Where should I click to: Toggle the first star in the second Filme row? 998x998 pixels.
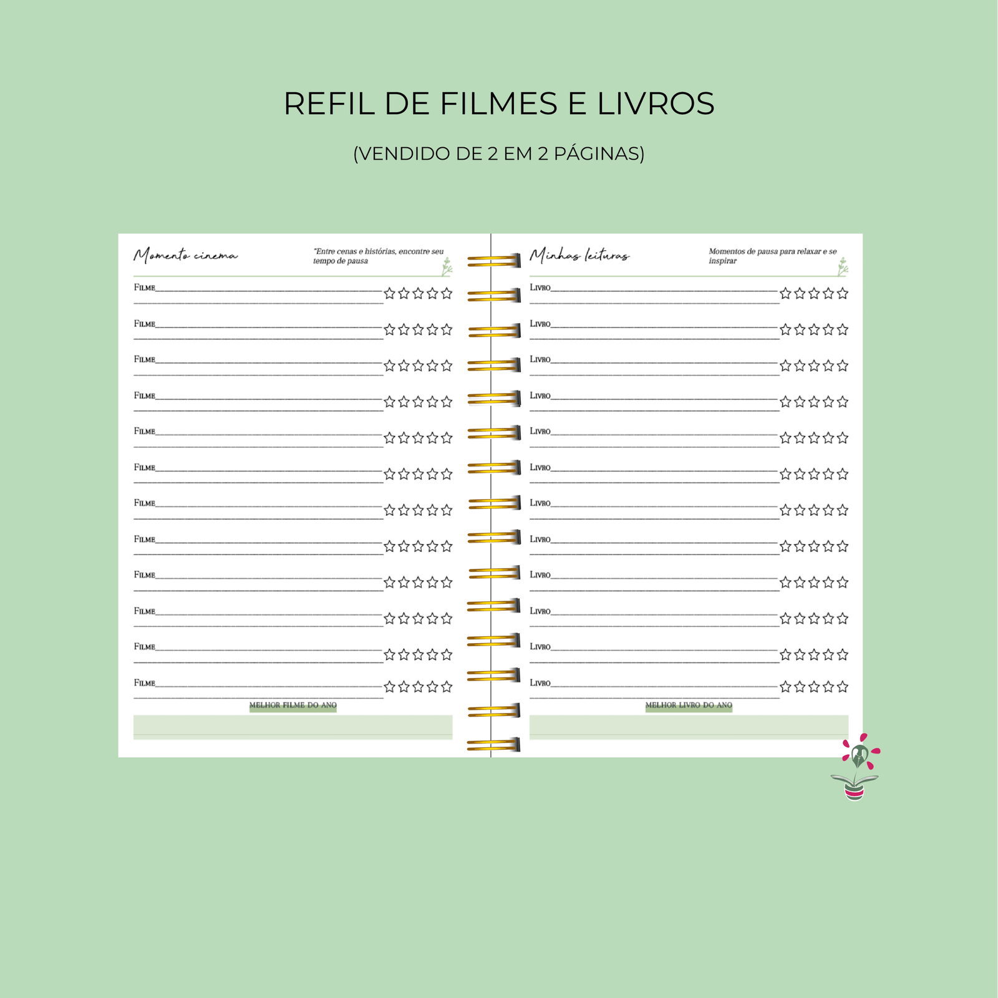click(390, 329)
